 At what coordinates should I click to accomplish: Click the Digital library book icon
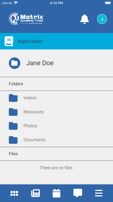point(9,41)
